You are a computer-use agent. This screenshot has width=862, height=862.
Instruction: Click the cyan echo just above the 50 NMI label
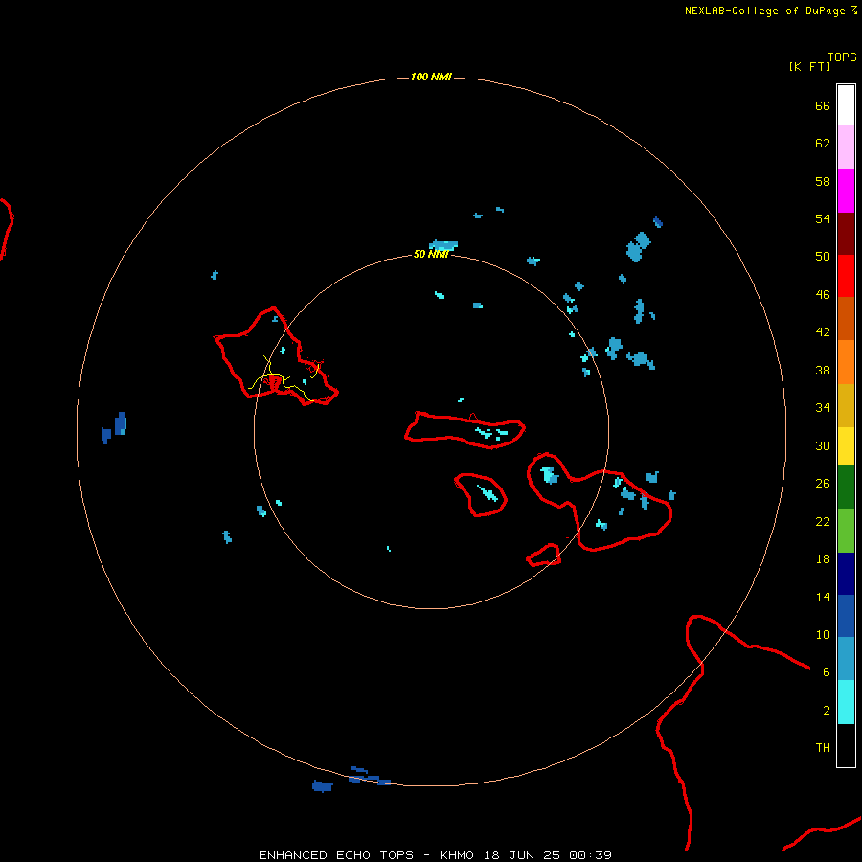tap(443, 245)
